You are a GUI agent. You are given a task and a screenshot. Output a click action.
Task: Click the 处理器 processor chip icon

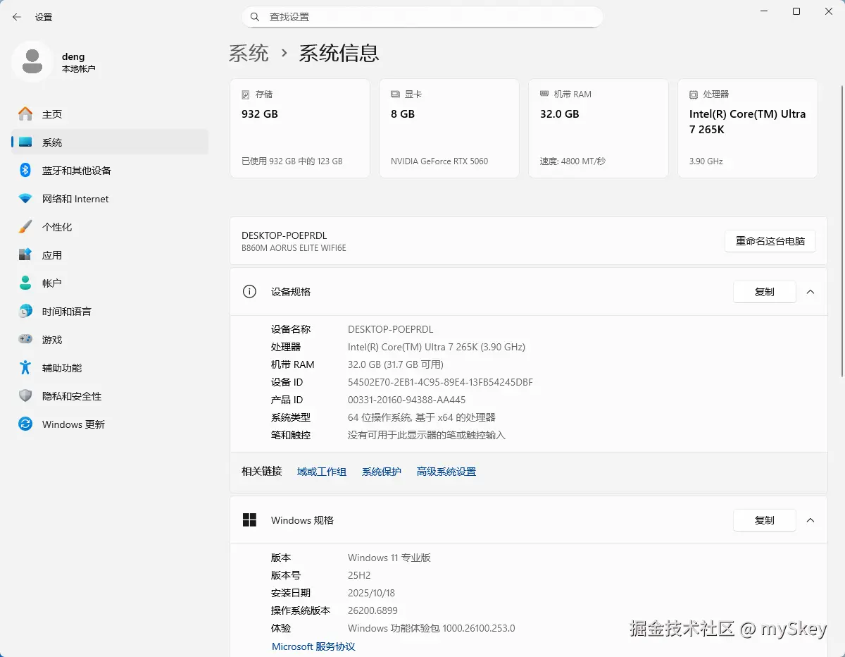(x=694, y=94)
